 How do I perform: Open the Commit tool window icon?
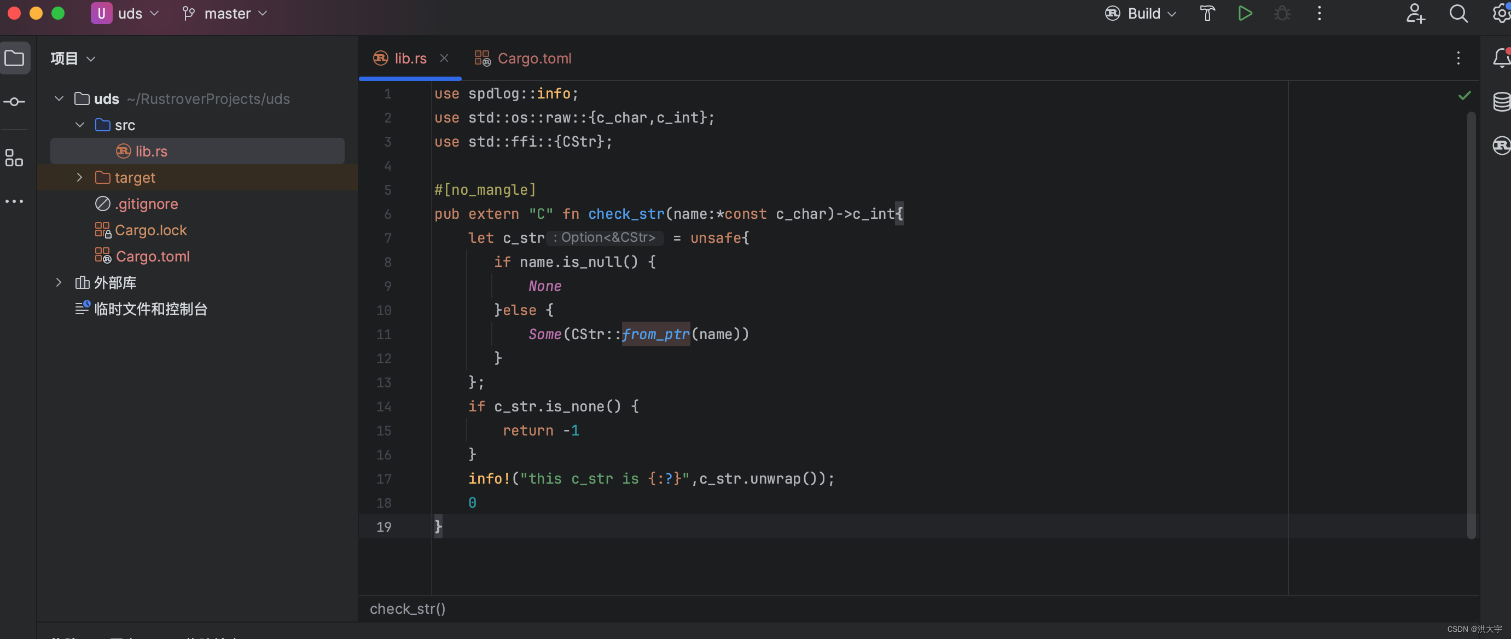(x=15, y=102)
